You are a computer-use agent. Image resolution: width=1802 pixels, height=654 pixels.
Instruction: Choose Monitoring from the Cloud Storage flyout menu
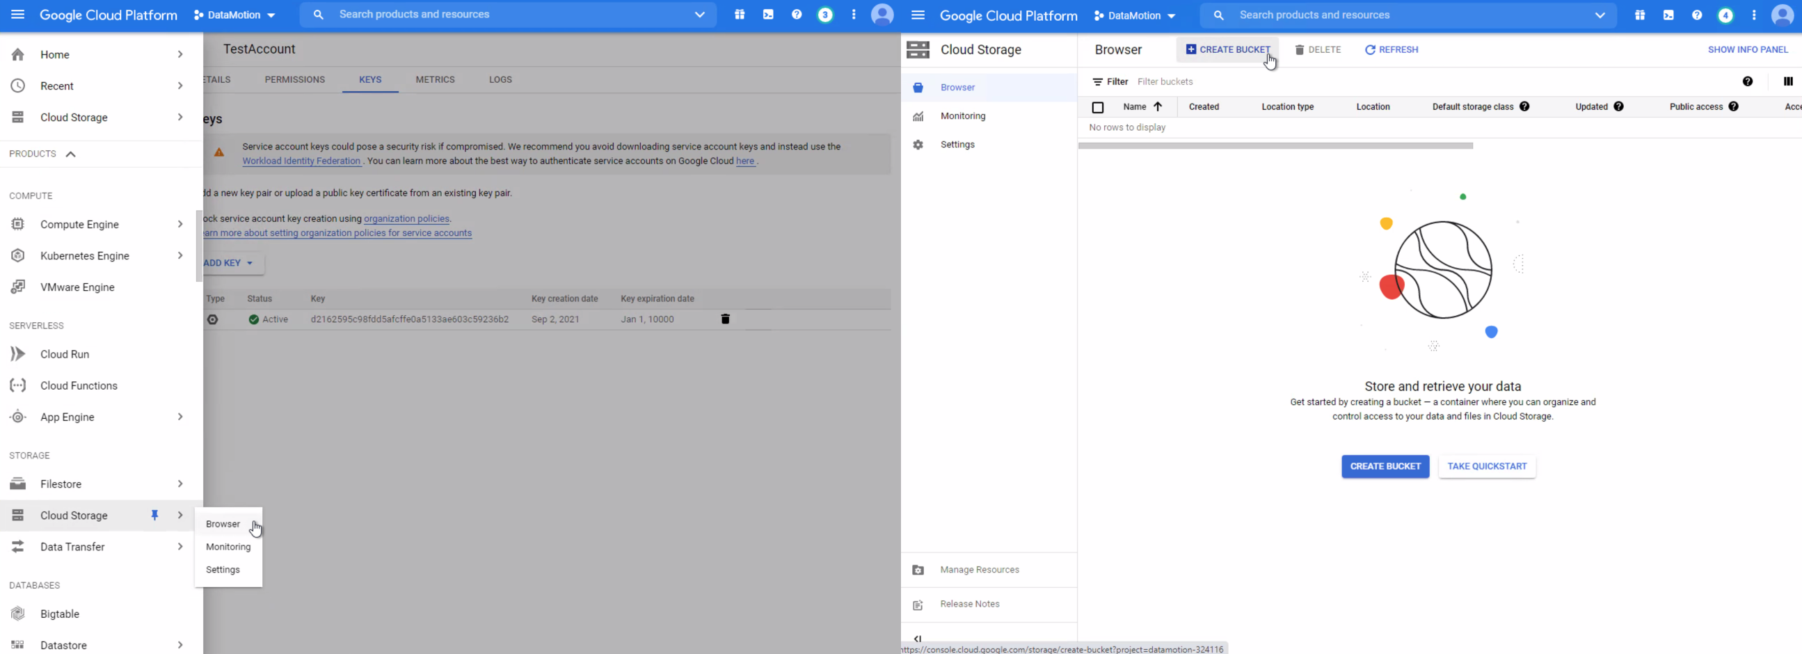(228, 547)
